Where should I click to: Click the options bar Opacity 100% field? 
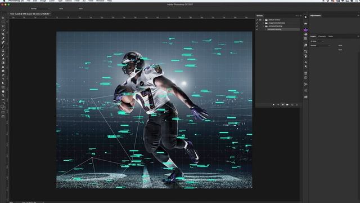[61, 9]
